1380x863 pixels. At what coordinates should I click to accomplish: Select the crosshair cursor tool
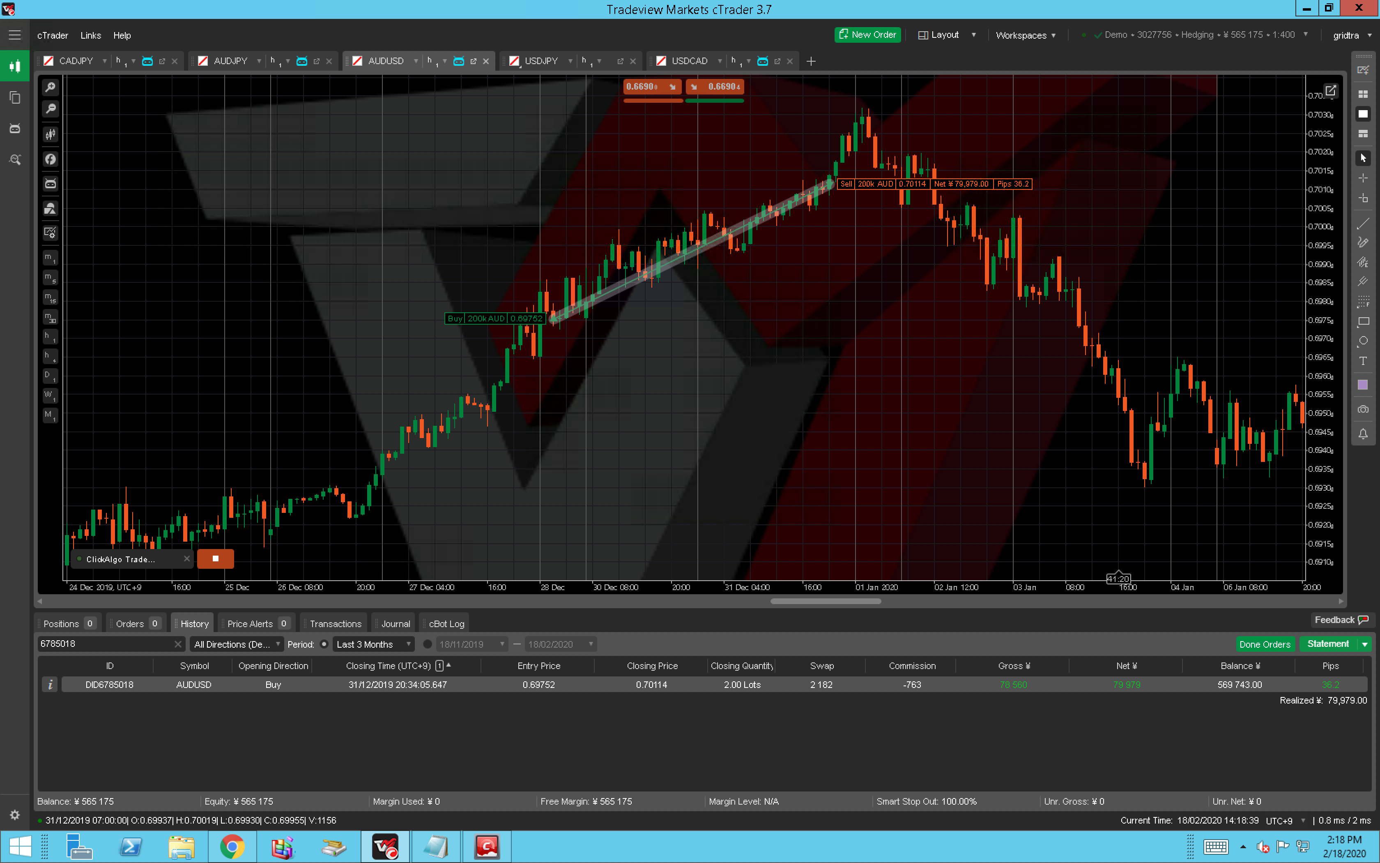pos(1363,178)
